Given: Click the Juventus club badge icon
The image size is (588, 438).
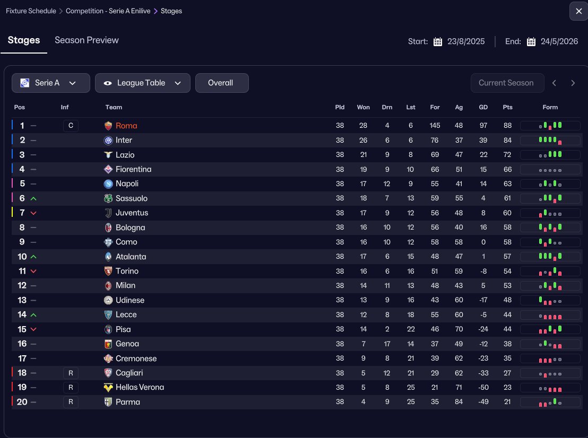Looking at the screenshot, I should click(x=108, y=213).
